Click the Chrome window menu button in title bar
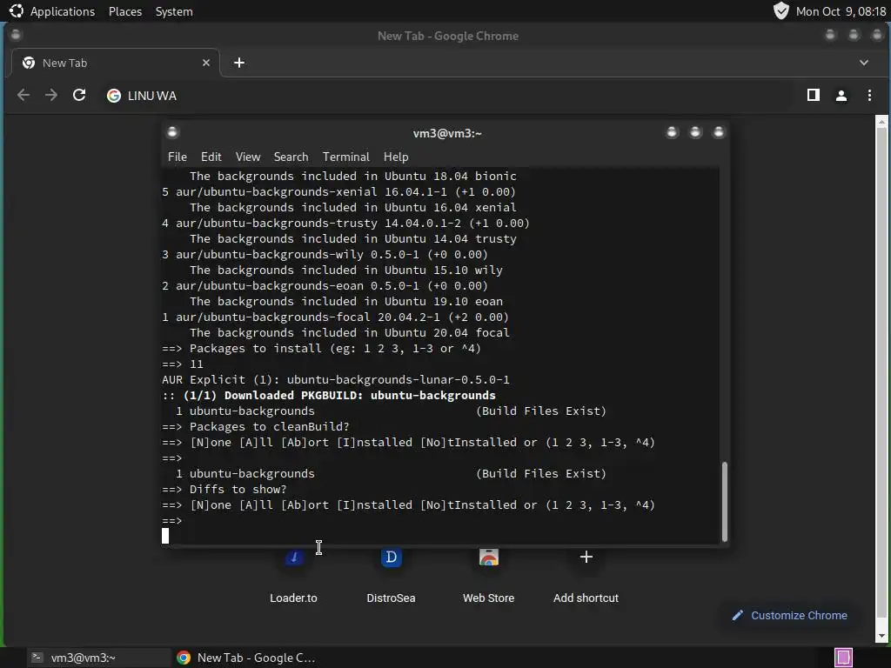Screen dimensions: 891x668 click(16, 35)
